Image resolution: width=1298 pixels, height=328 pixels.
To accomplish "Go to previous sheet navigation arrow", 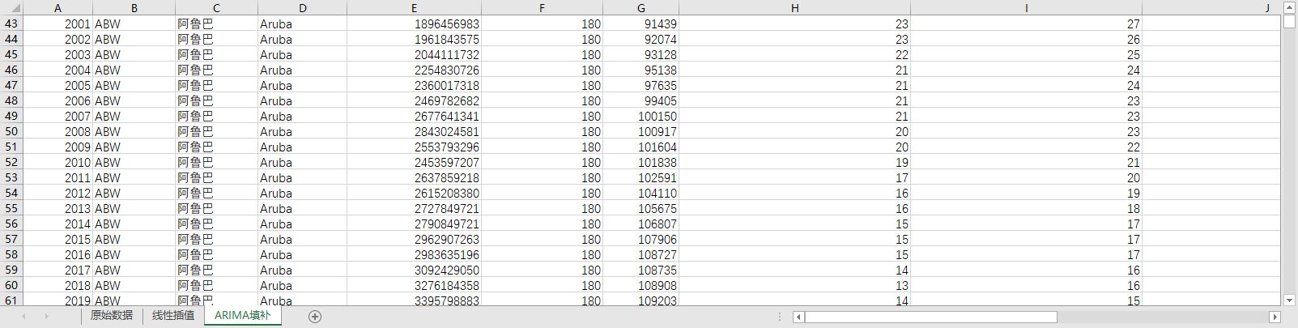I will (24, 317).
